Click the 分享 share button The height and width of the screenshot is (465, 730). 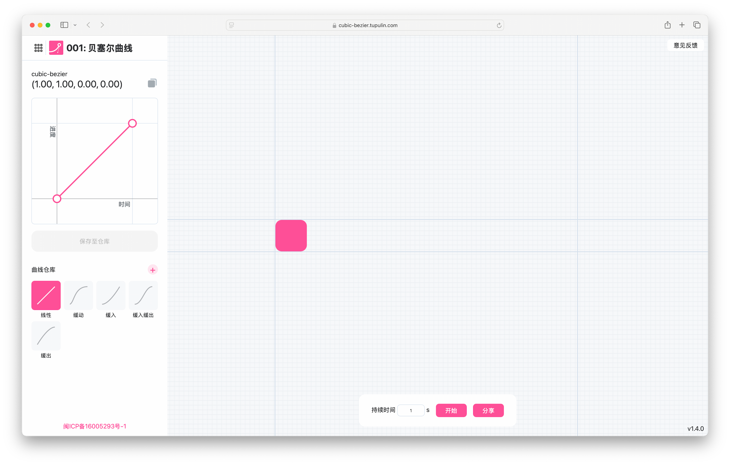coord(488,411)
